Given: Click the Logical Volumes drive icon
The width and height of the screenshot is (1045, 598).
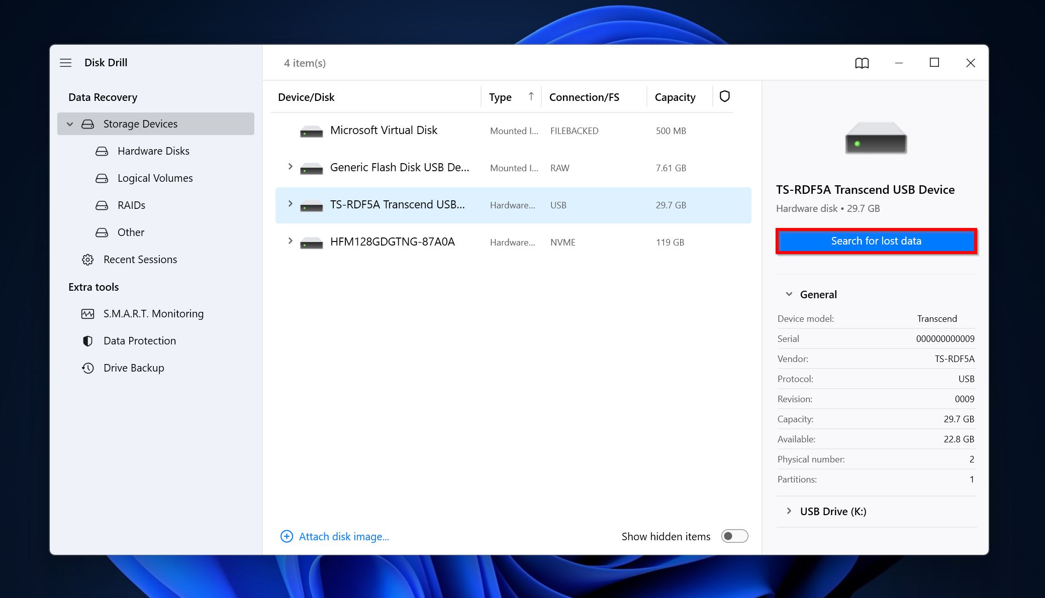Looking at the screenshot, I should click(x=102, y=178).
